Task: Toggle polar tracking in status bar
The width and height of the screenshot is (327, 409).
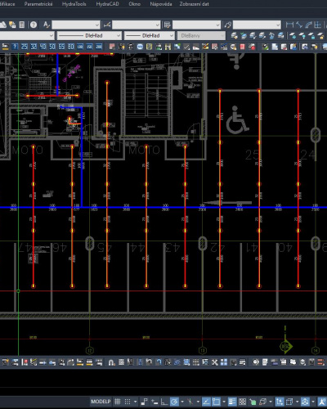Action: (x=174, y=402)
